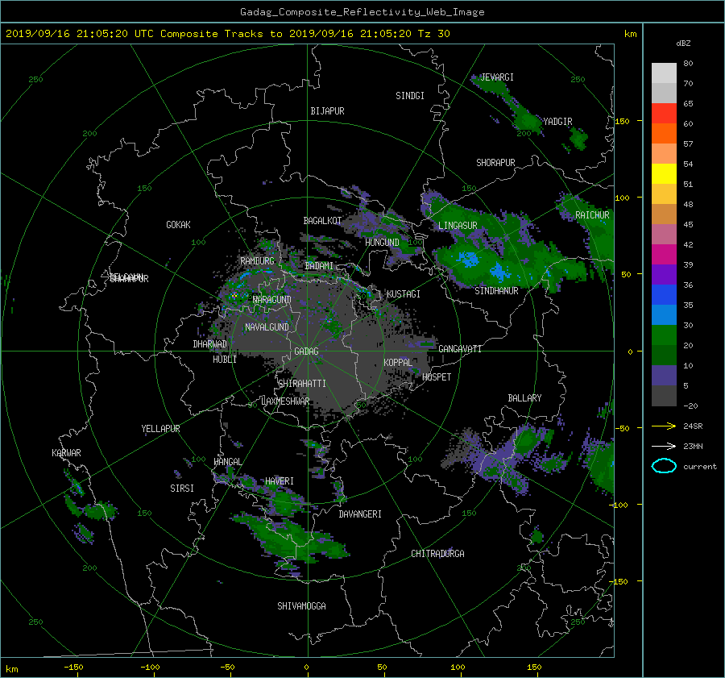Click the CHITRADURGA city label

(438, 554)
